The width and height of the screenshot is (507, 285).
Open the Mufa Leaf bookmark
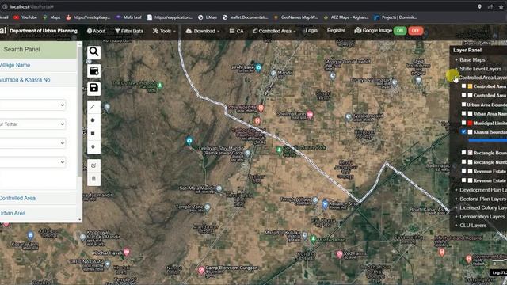click(128, 17)
